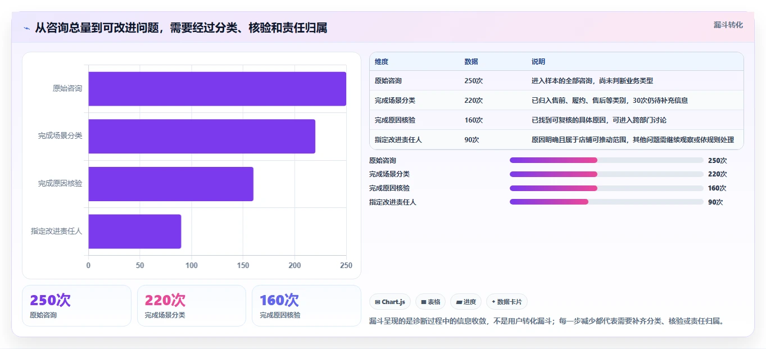766x349 pixels.
Task: Click the 250次 value beside the progress bar
Action: click(x=717, y=161)
